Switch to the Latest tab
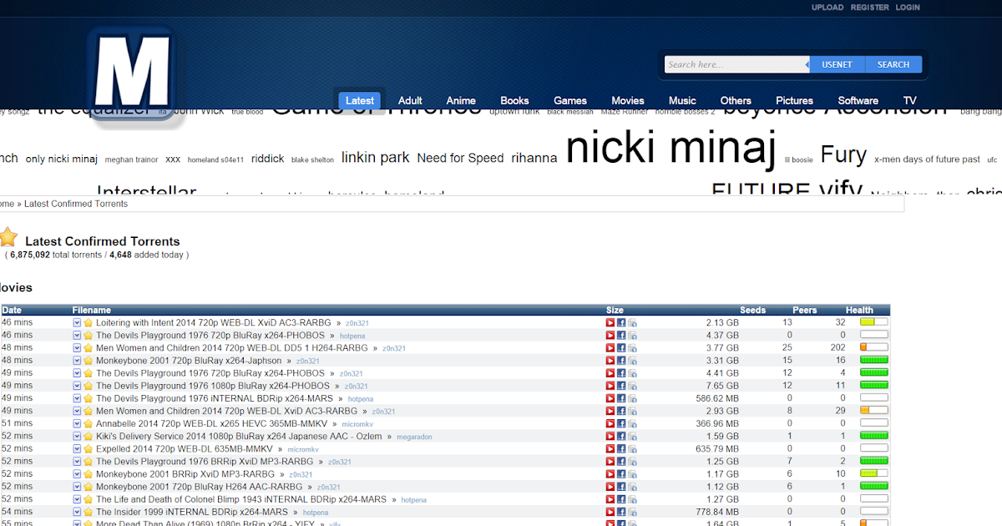 (360, 100)
